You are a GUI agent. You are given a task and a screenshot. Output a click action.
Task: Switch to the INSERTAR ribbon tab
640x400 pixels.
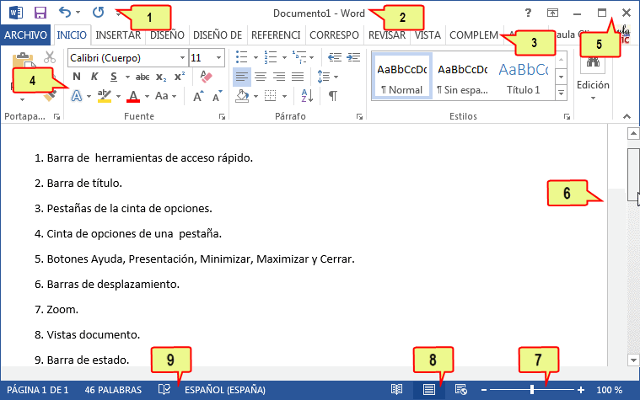tap(118, 35)
